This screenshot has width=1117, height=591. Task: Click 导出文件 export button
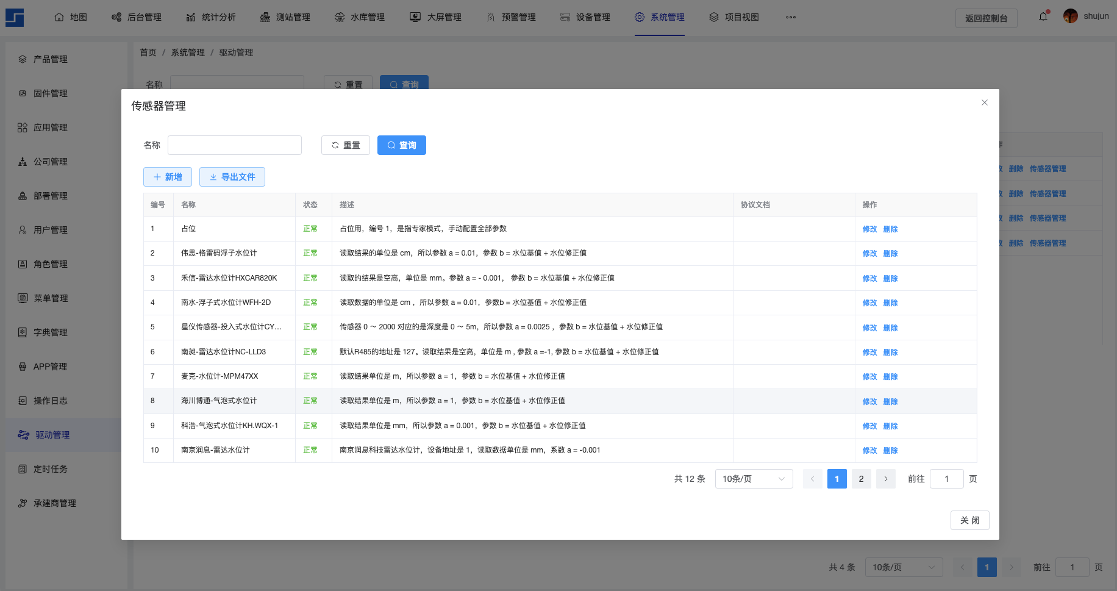coord(232,177)
